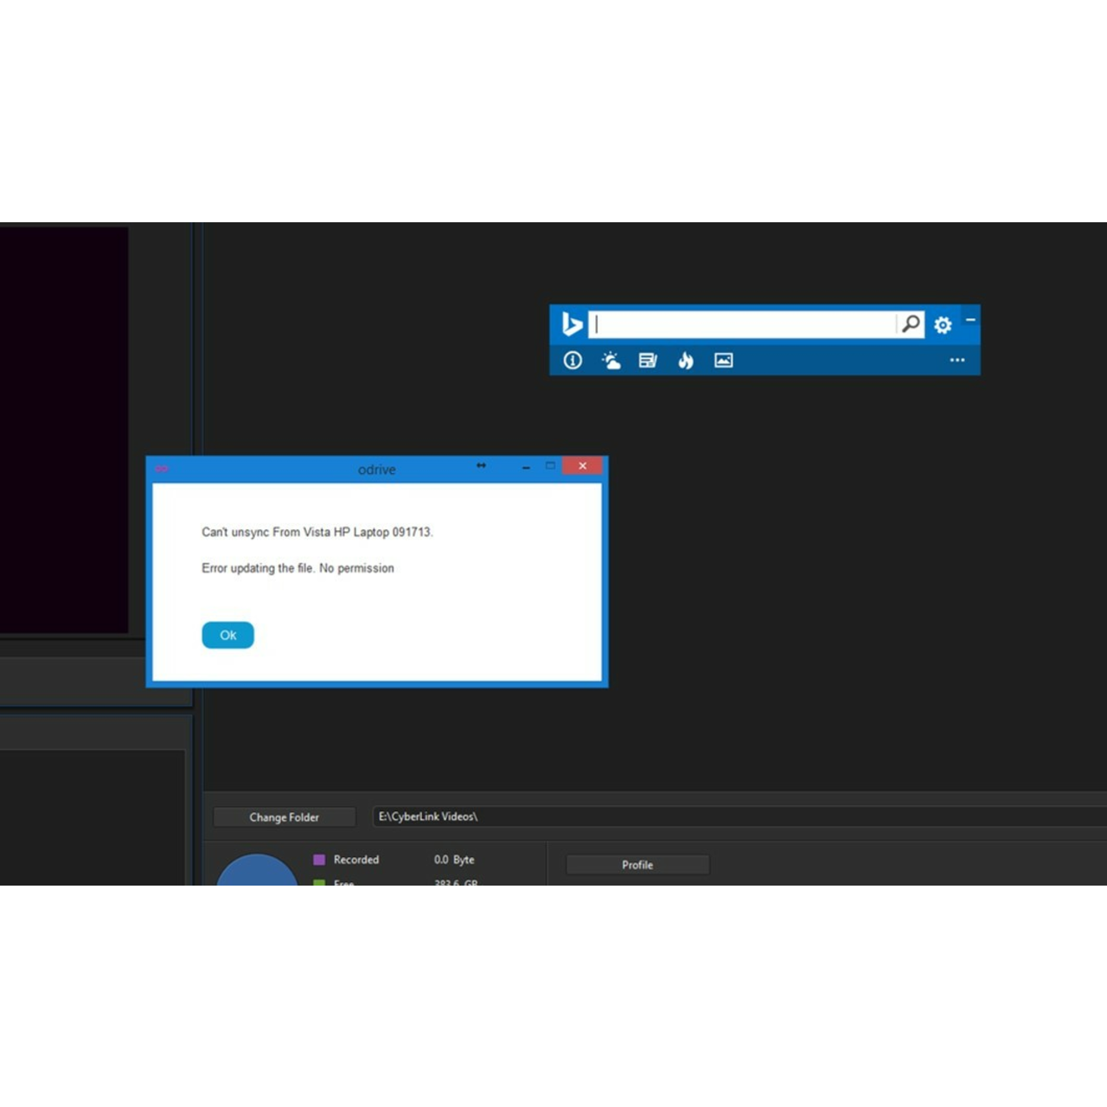The height and width of the screenshot is (1107, 1107).
Task: Click the E:\CyberLink Videos\ path field
Action: [x=735, y=816]
